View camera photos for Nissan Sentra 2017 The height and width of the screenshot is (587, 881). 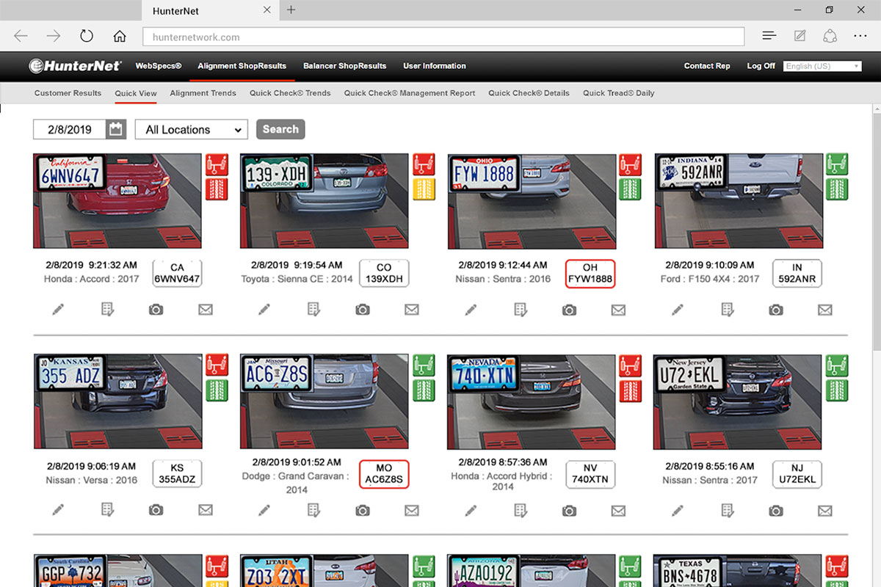pos(776,510)
